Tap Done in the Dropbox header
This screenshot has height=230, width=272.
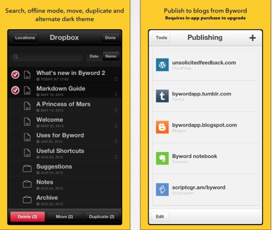point(111,38)
